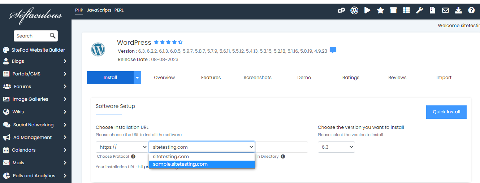Click the WordPress logo image
Viewport: 480px width, 183px height.
point(98,49)
